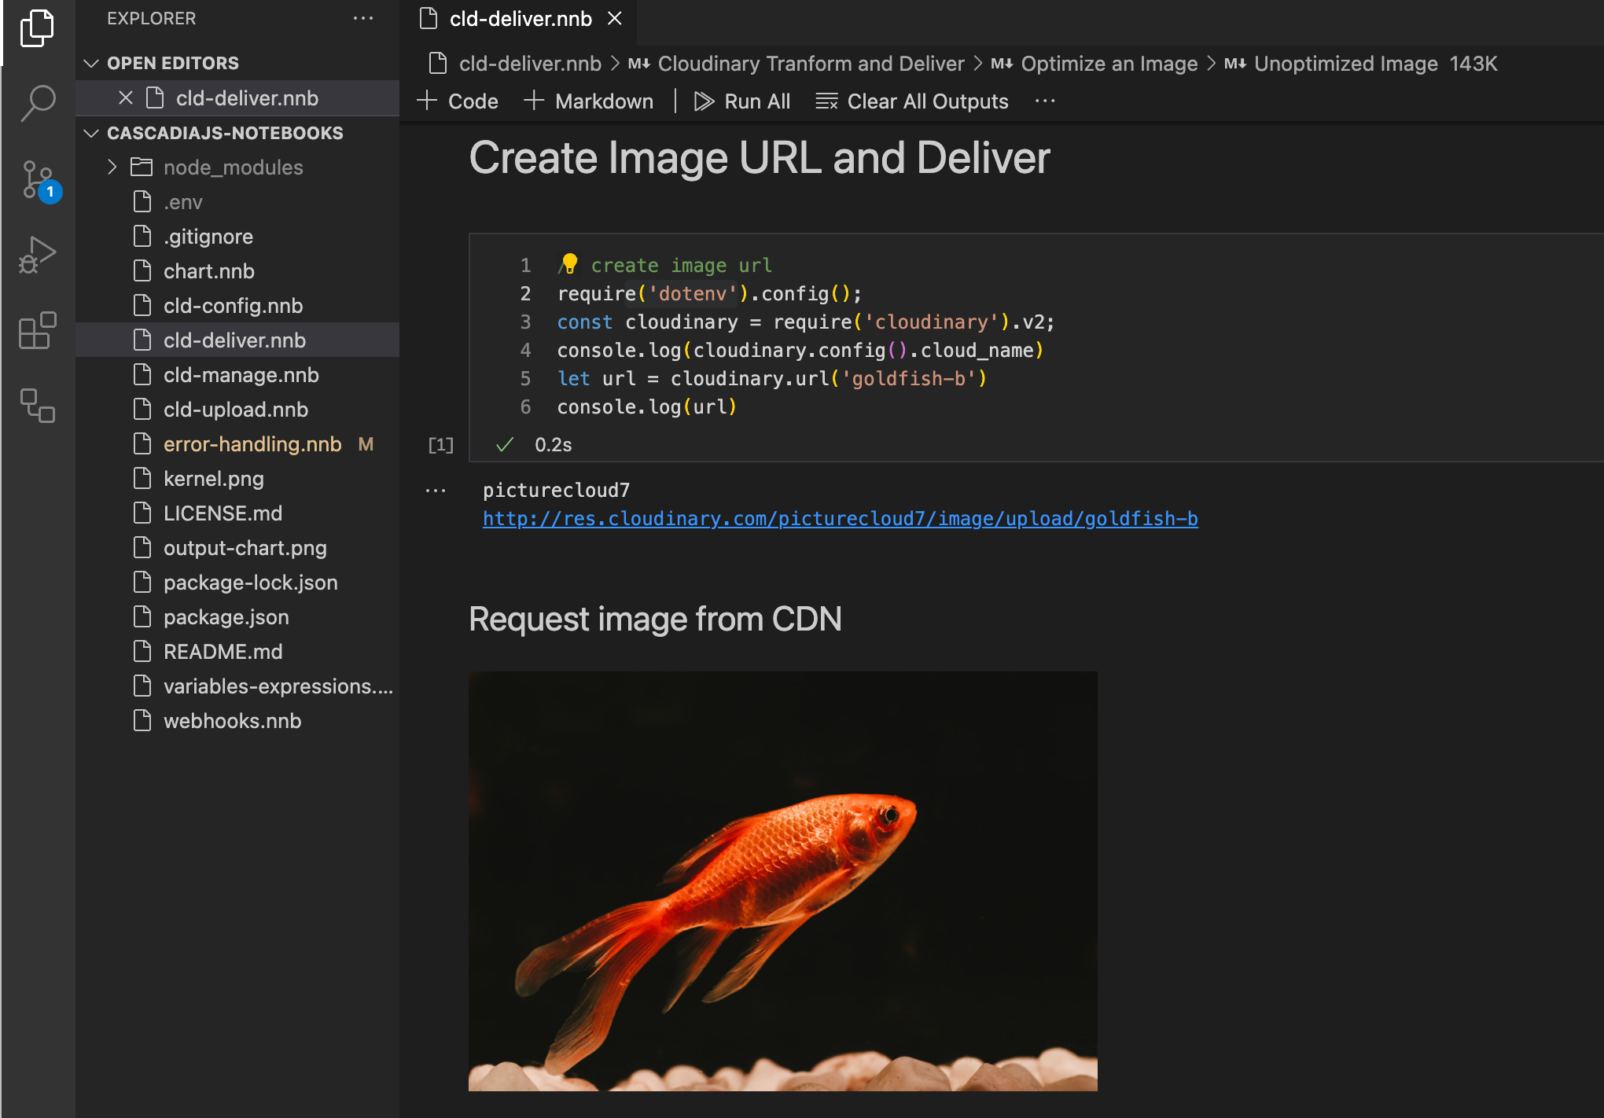Open the Extensions view
Image resolution: width=1604 pixels, height=1118 pixels.
tap(38, 330)
